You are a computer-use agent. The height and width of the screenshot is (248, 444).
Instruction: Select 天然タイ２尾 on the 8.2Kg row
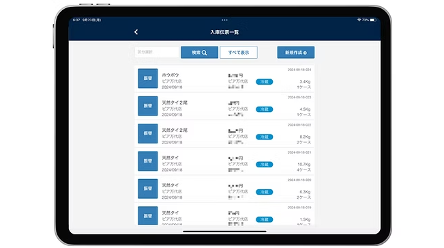point(175,130)
